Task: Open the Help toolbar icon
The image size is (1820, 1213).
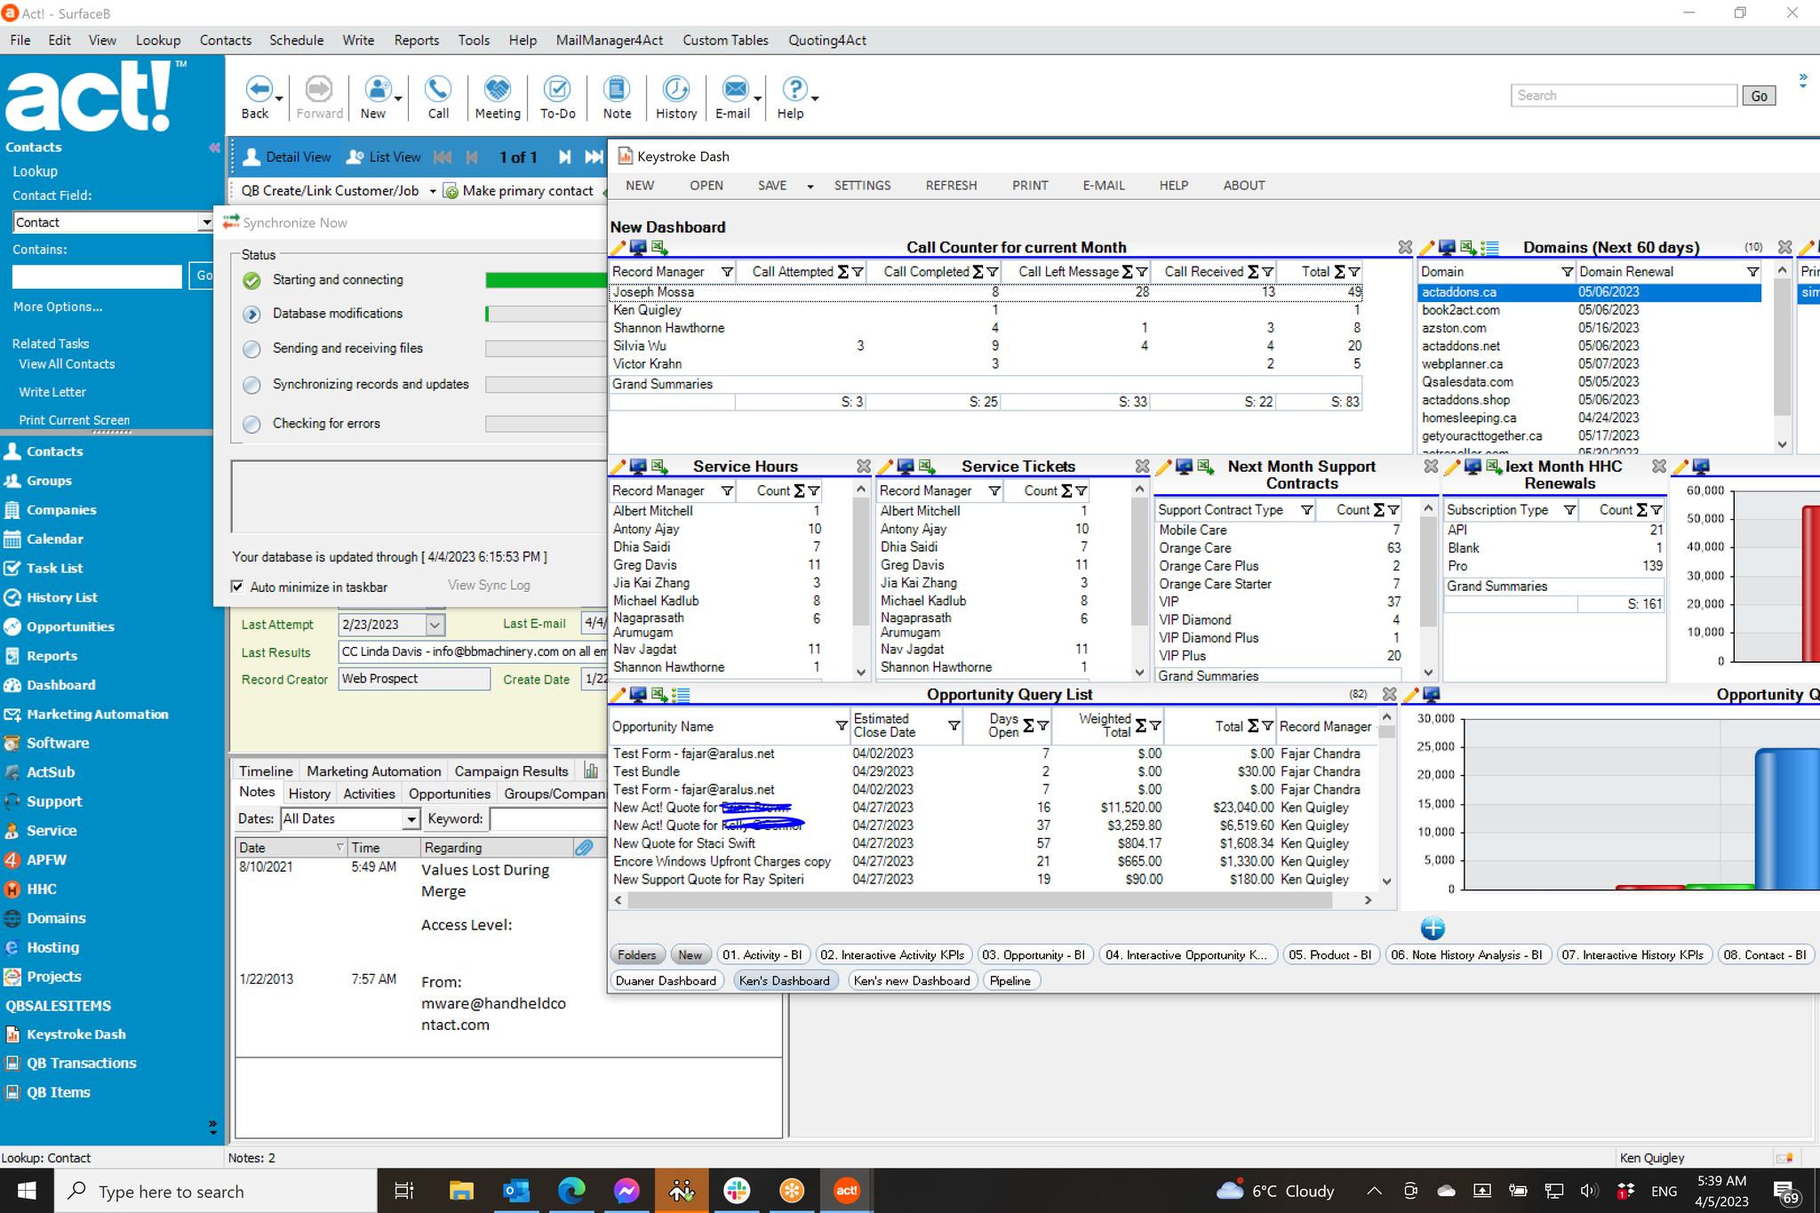Action: [794, 90]
